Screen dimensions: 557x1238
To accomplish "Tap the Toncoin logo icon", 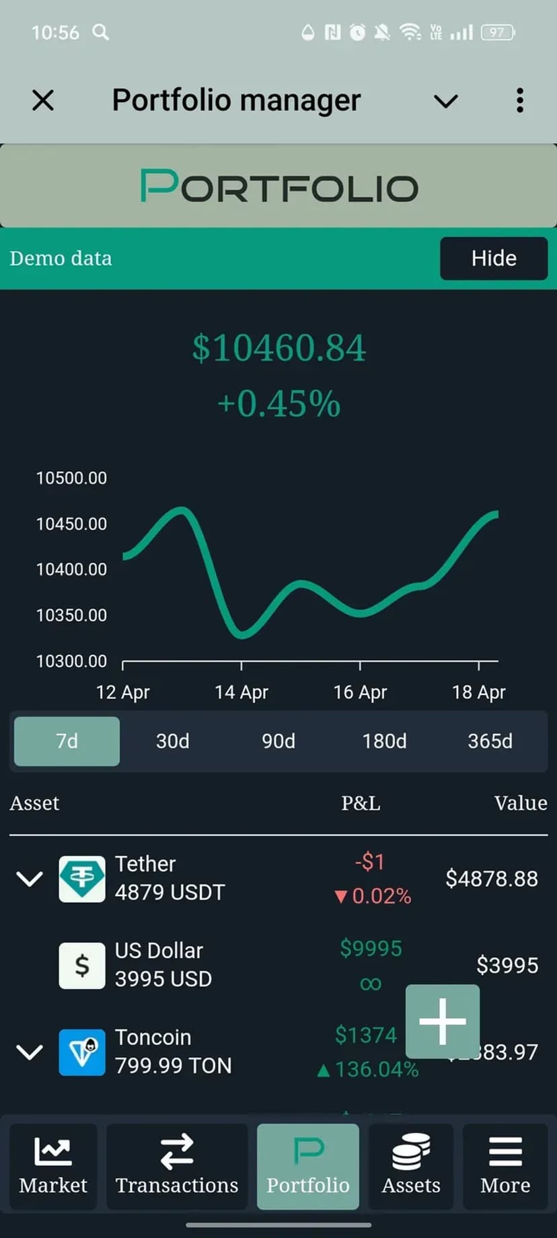I will pyautogui.click(x=82, y=1052).
